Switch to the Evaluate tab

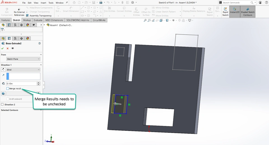[38, 20]
